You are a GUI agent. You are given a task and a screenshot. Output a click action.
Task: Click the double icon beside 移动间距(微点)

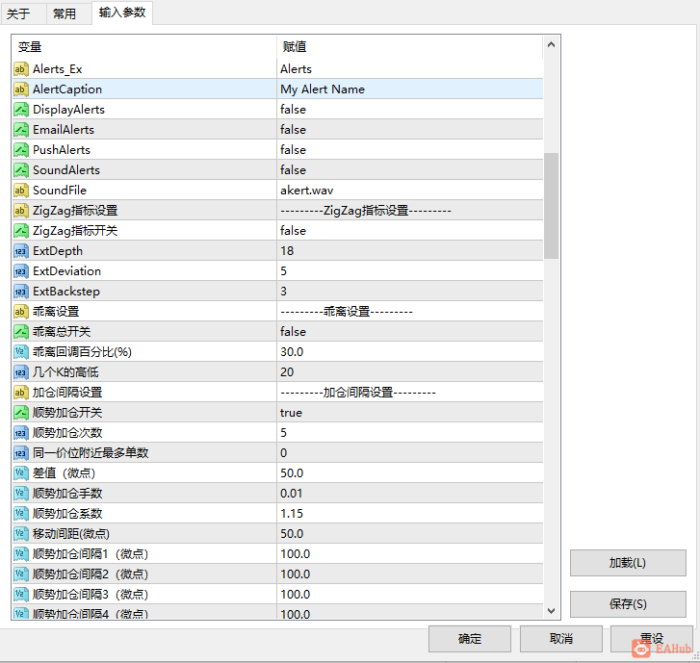(x=21, y=534)
